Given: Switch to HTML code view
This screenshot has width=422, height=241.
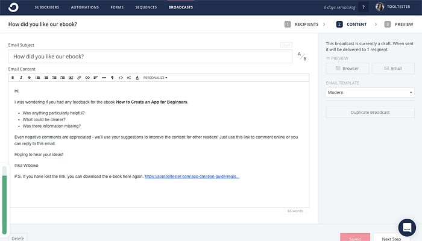Looking at the screenshot, I should 121,78.
